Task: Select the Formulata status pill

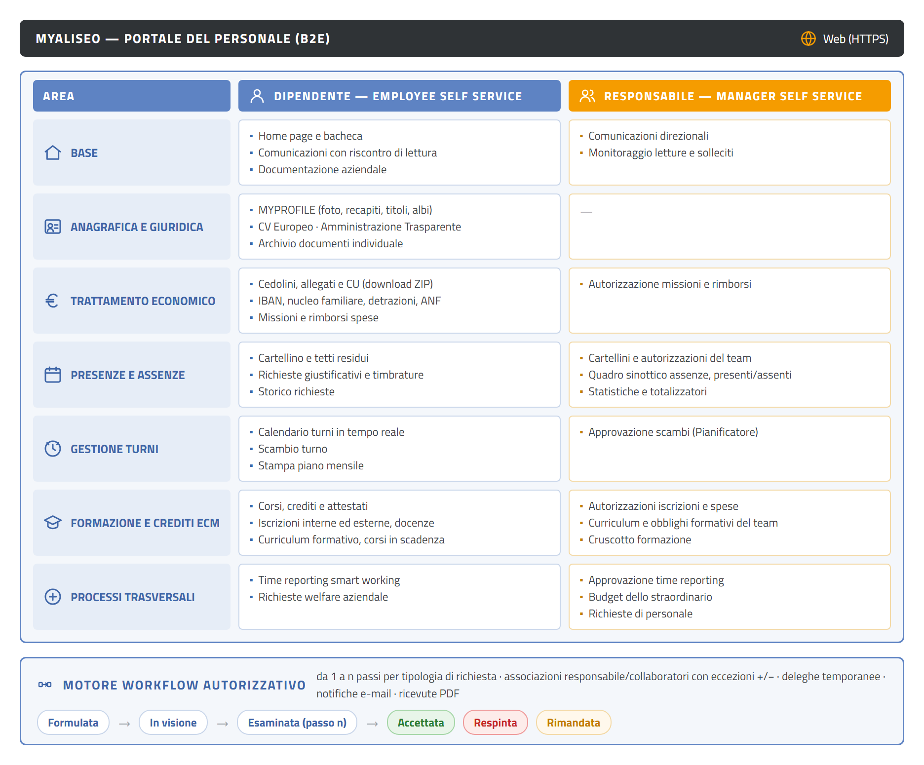Action: click(73, 723)
